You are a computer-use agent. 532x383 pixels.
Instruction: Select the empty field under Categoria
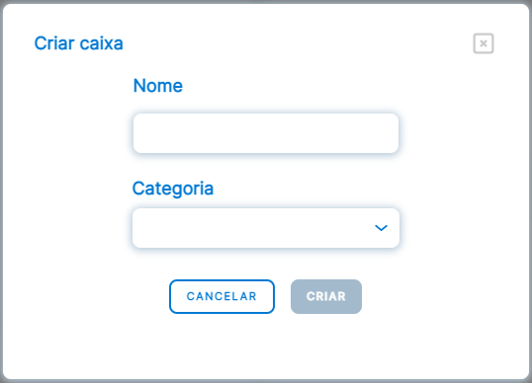[266, 228]
